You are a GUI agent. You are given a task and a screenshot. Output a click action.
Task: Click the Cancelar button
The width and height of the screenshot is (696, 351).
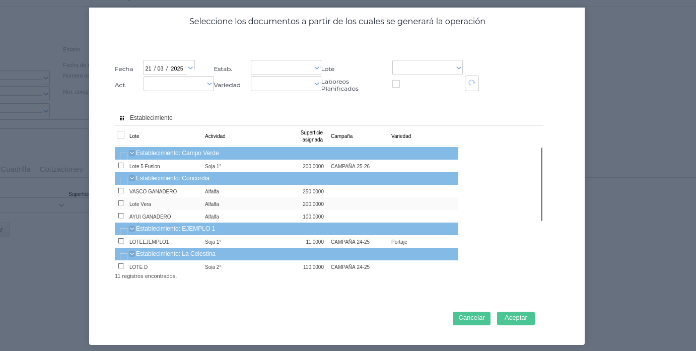471,318
